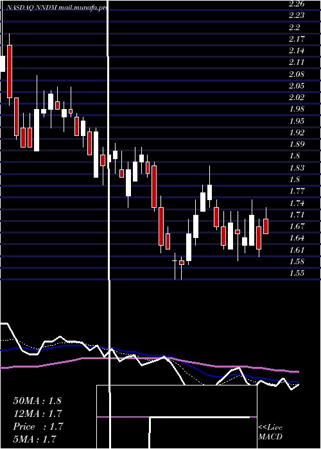321x449 pixels.
Task: Select the 12MA : 1.7 readout
Action: click(38, 414)
